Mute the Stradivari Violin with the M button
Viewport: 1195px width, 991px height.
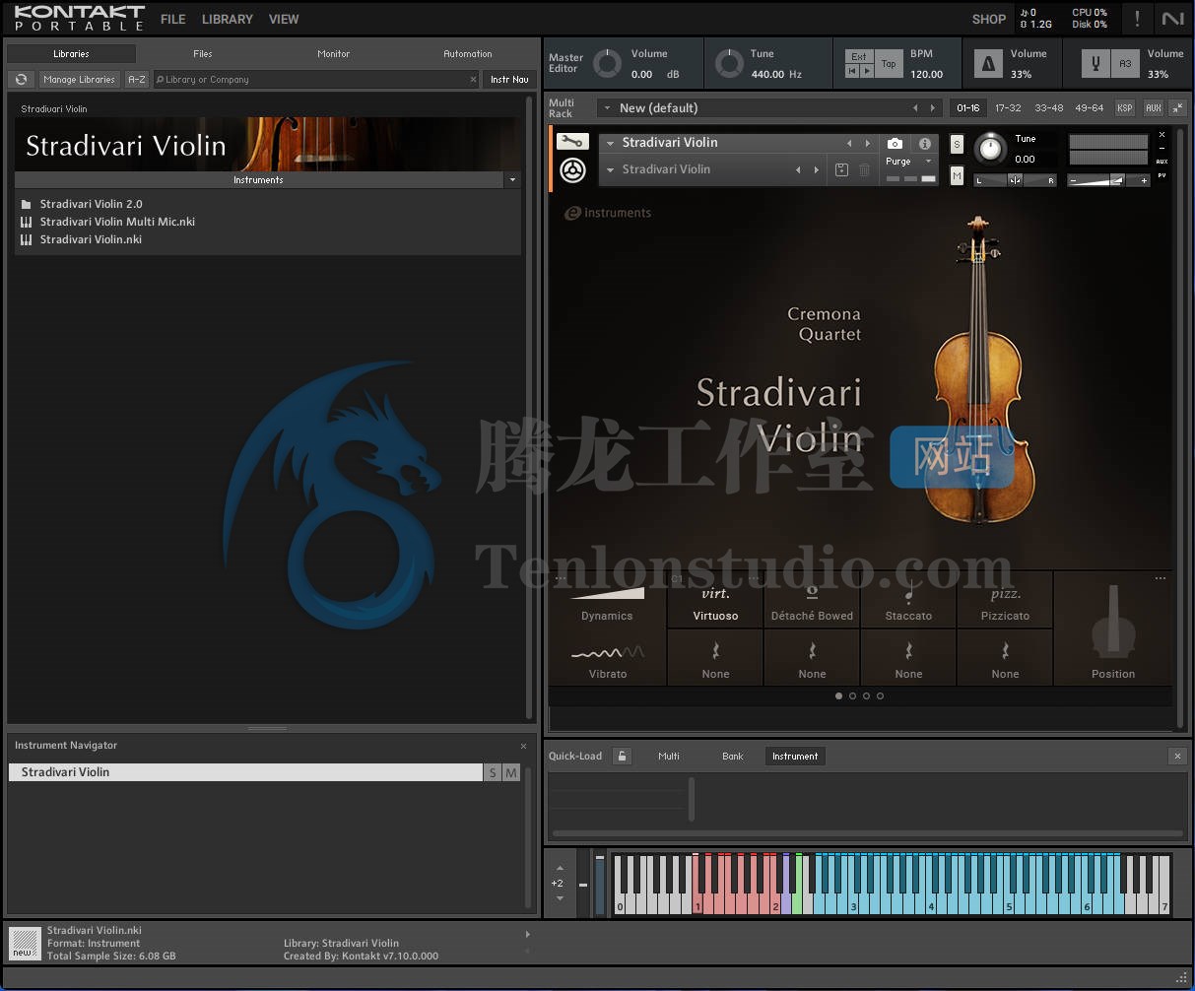coord(957,175)
